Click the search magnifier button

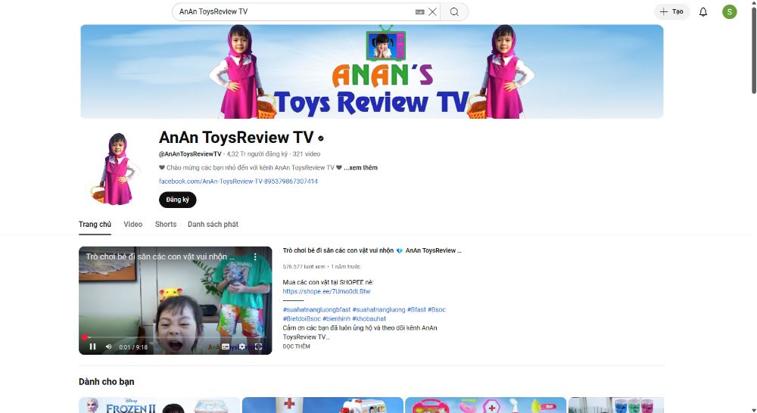(453, 11)
